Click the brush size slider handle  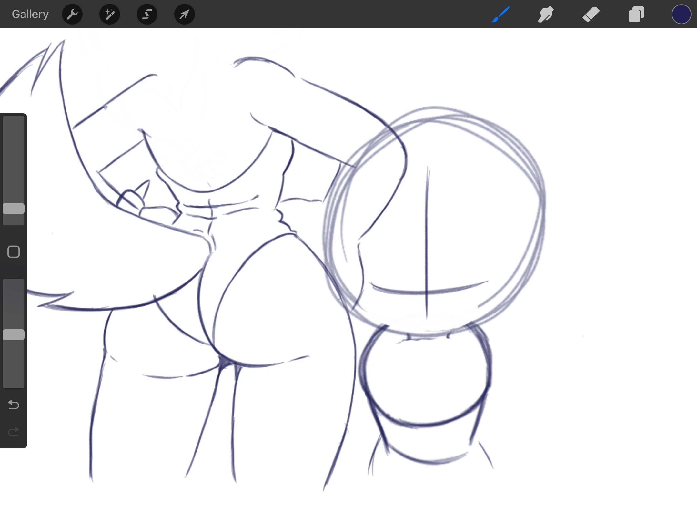click(14, 209)
